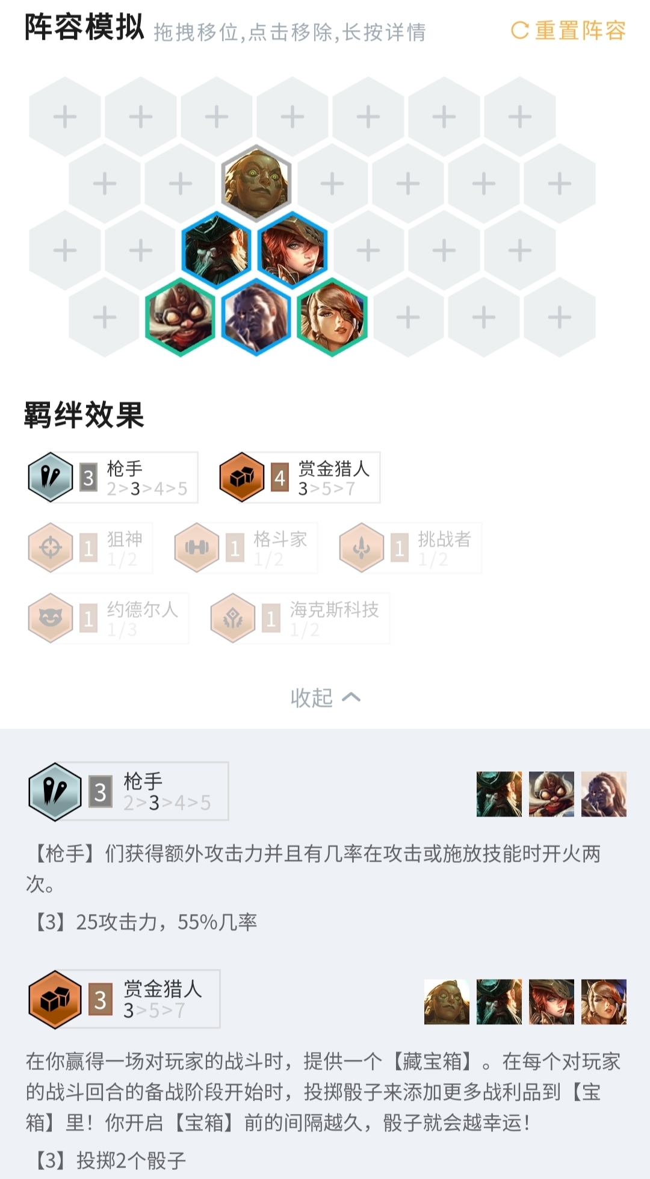Collapse trait details with 收起
The width and height of the screenshot is (650, 1179).
click(x=326, y=697)
